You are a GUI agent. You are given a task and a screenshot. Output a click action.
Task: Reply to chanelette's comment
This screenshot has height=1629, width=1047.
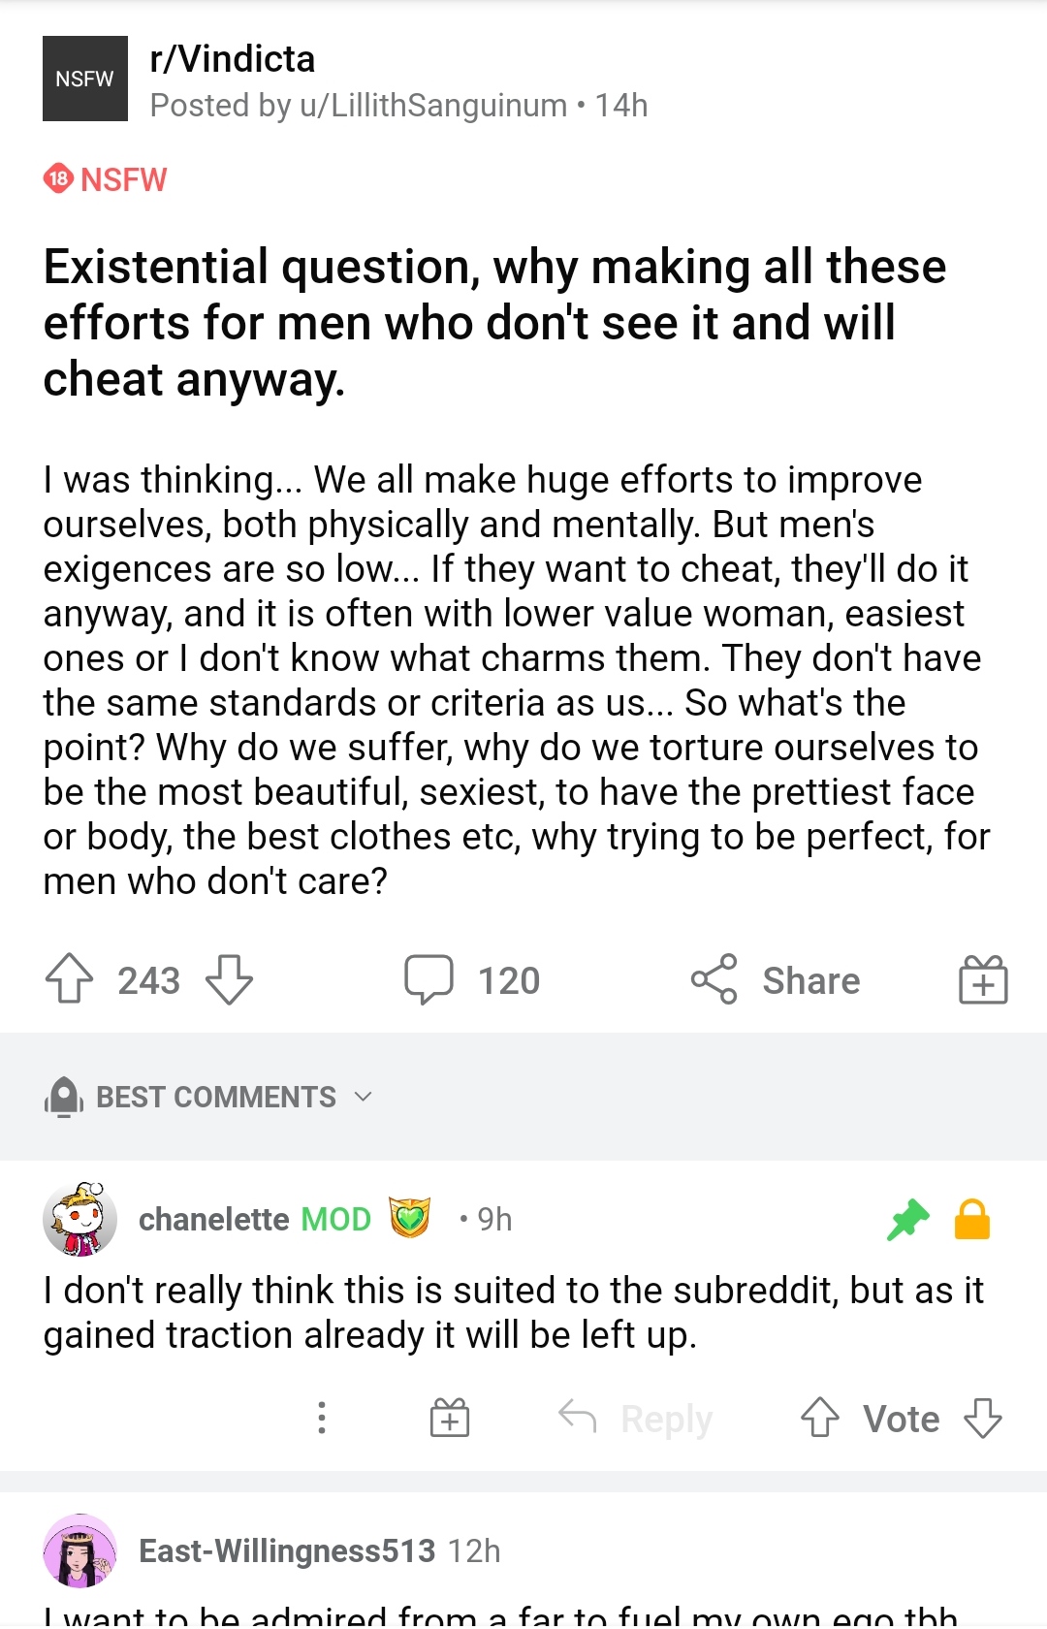pyautogui.click(x=636, y=1418)
